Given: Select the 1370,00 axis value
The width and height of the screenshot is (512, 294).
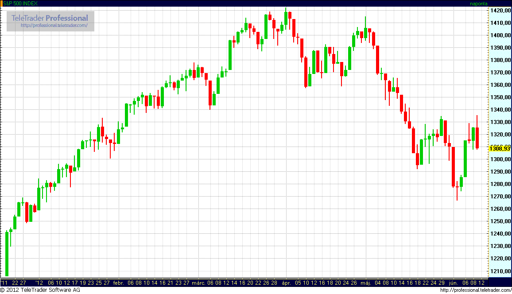Looking at the screenshot, I should [500, 73].
